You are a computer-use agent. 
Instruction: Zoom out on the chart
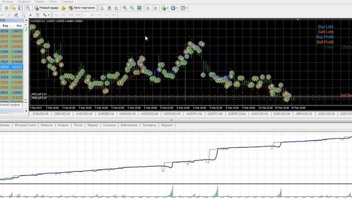[132, 8]
